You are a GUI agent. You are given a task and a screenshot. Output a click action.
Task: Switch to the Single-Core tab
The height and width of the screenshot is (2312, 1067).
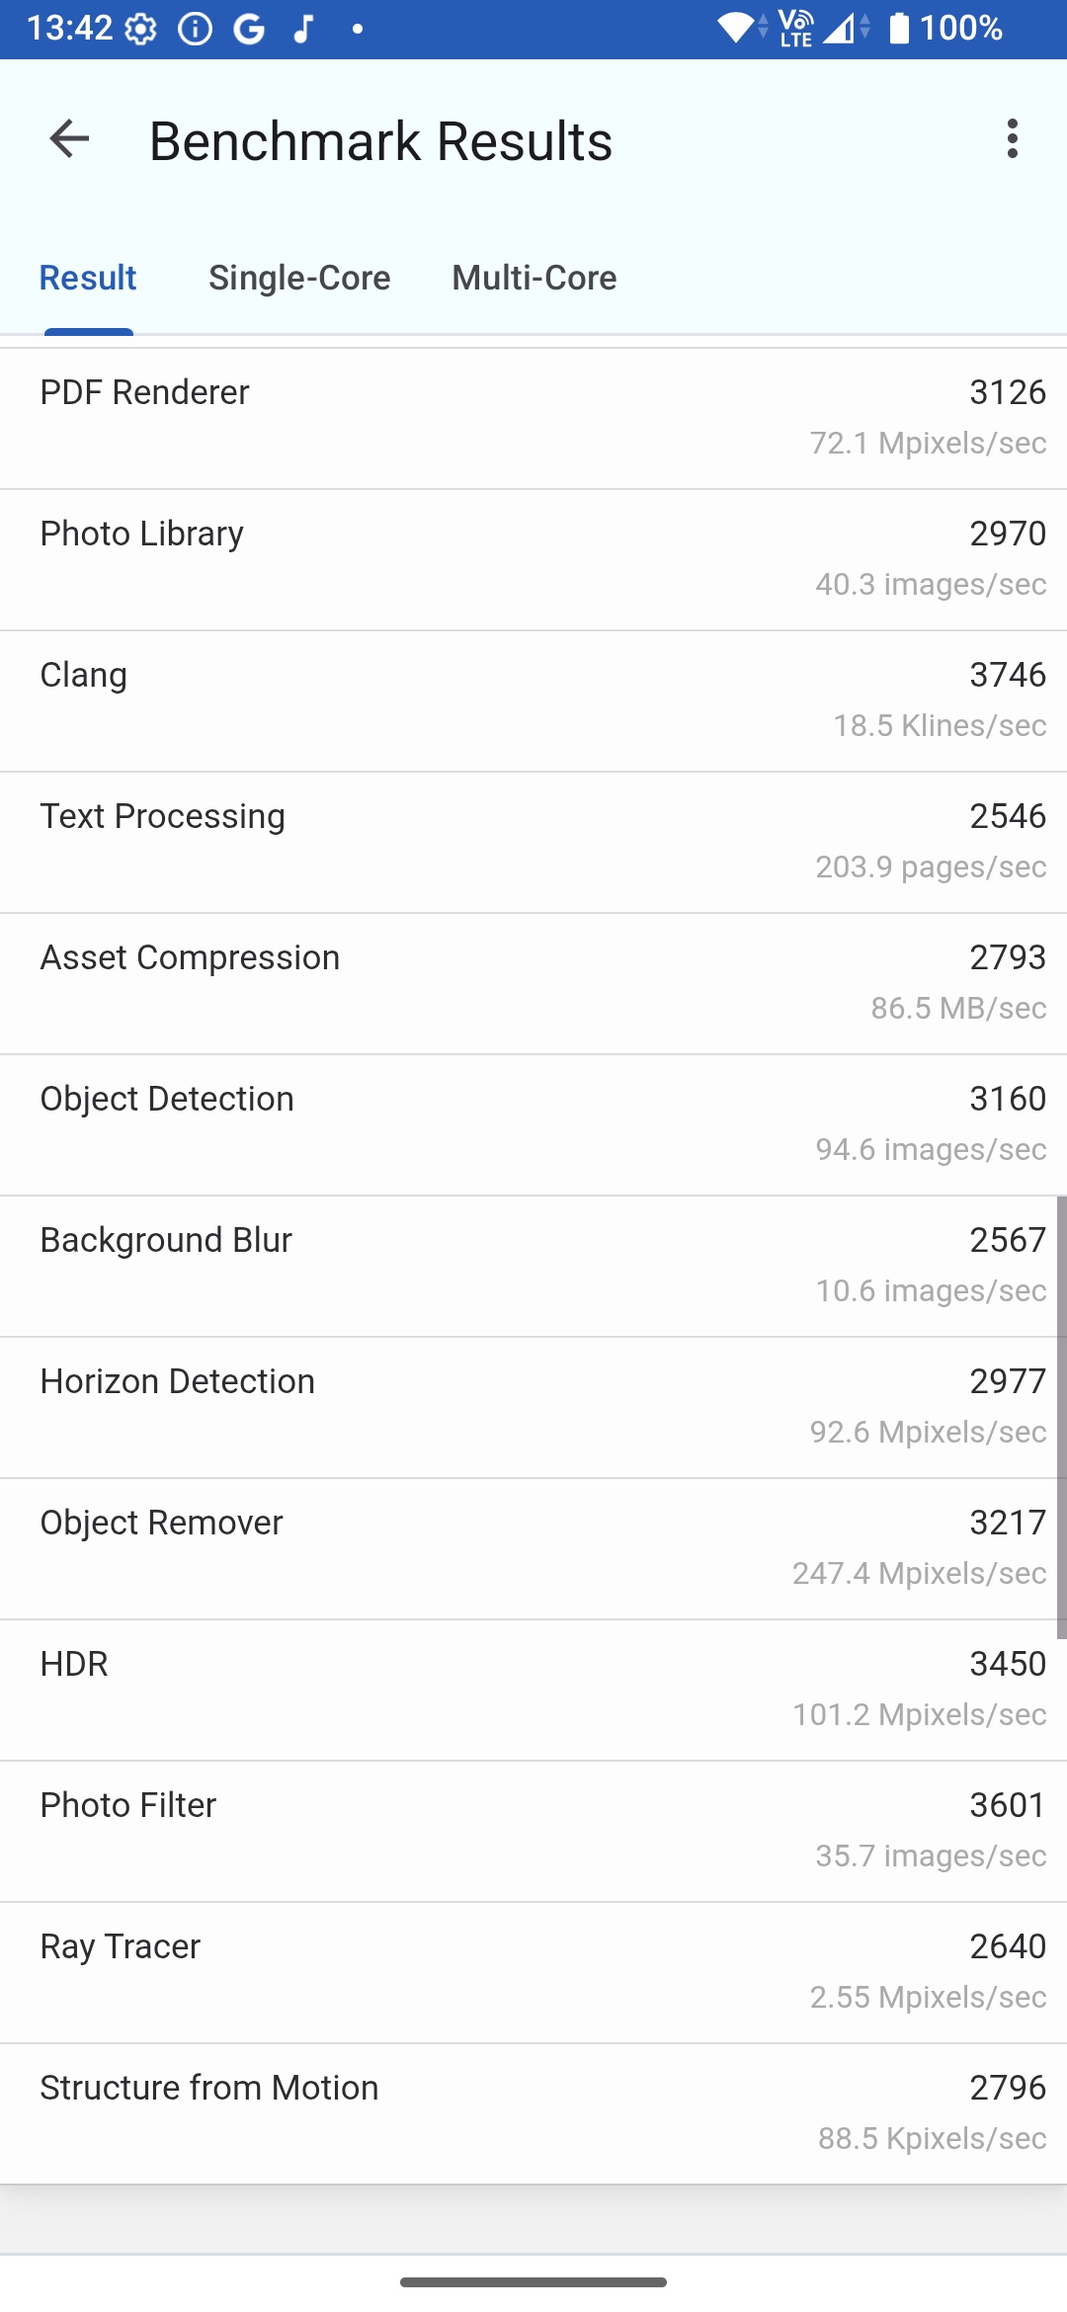(x=299, y=279)
